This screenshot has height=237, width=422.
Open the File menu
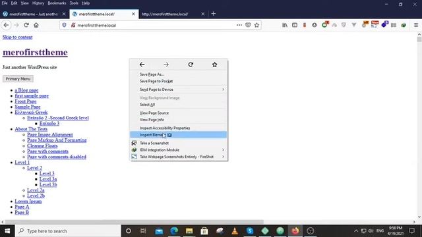coord(5,3)
